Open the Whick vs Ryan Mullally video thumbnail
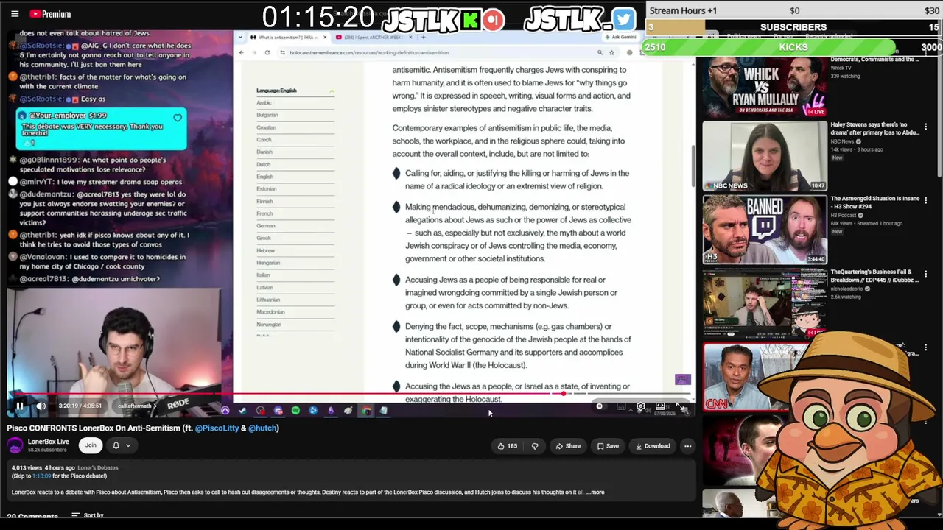This screenshot has width=943, height=530. coord(765,86)
